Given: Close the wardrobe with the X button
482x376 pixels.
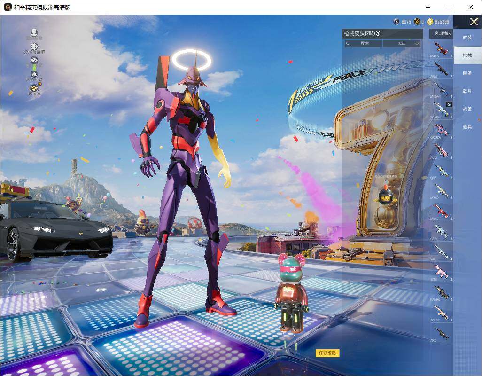Looking at the screenshot, I should [474, 22].
